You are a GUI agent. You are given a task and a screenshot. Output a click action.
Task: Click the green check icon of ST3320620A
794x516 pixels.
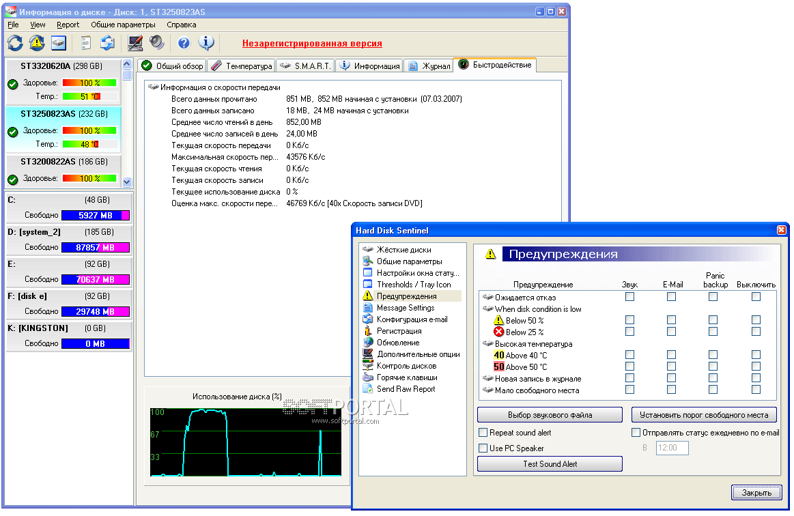click(x=13, y=84)
